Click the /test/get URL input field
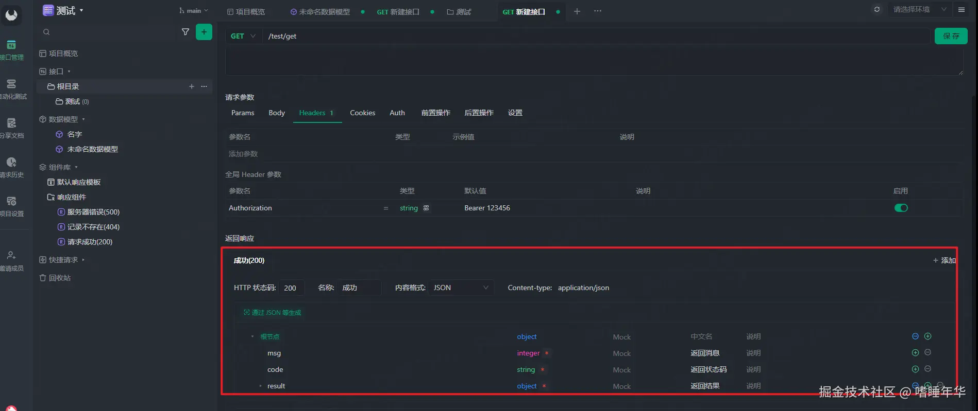The height and width of the screenshot is (411, 978). 597,36
